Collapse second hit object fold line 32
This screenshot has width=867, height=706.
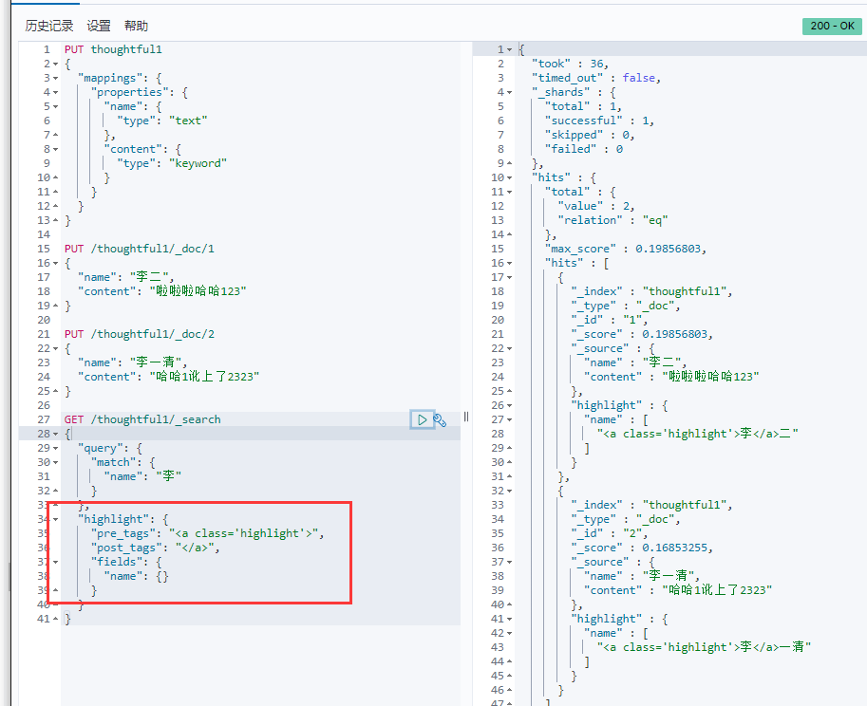coord(509,492)
